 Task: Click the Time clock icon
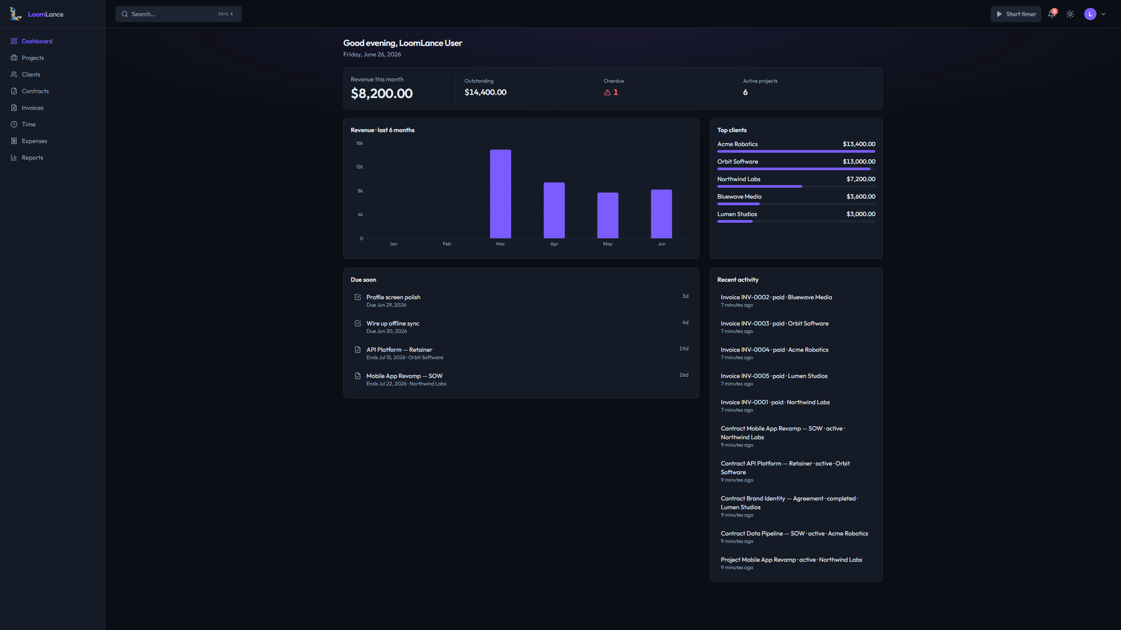pos(14,124)
